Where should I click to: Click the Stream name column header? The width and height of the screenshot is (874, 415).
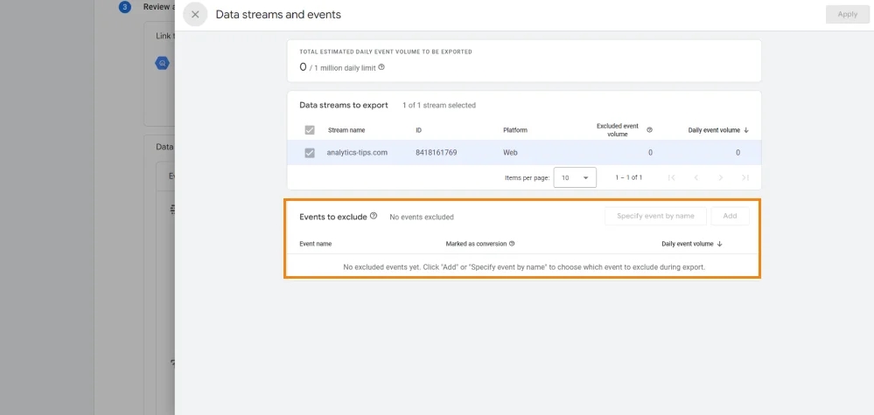(x=346, y=130)
